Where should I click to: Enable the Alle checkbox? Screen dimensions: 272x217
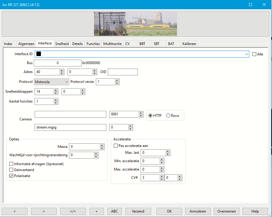pos(254,54)
